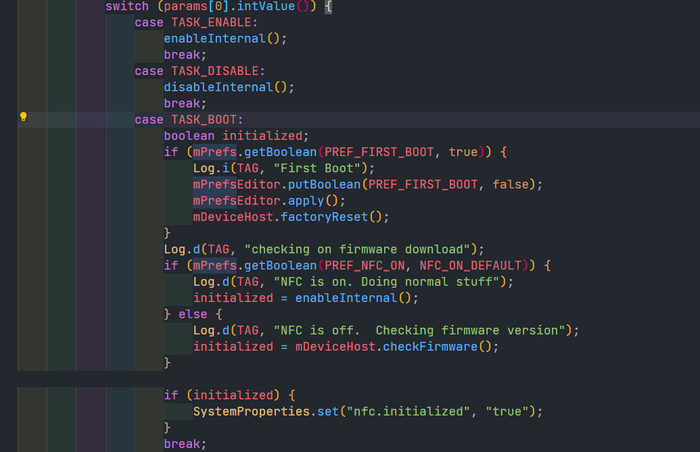Click the TASK_DISABLE case constant
Viewport: 700px width, 452px height.
[217, 71]
